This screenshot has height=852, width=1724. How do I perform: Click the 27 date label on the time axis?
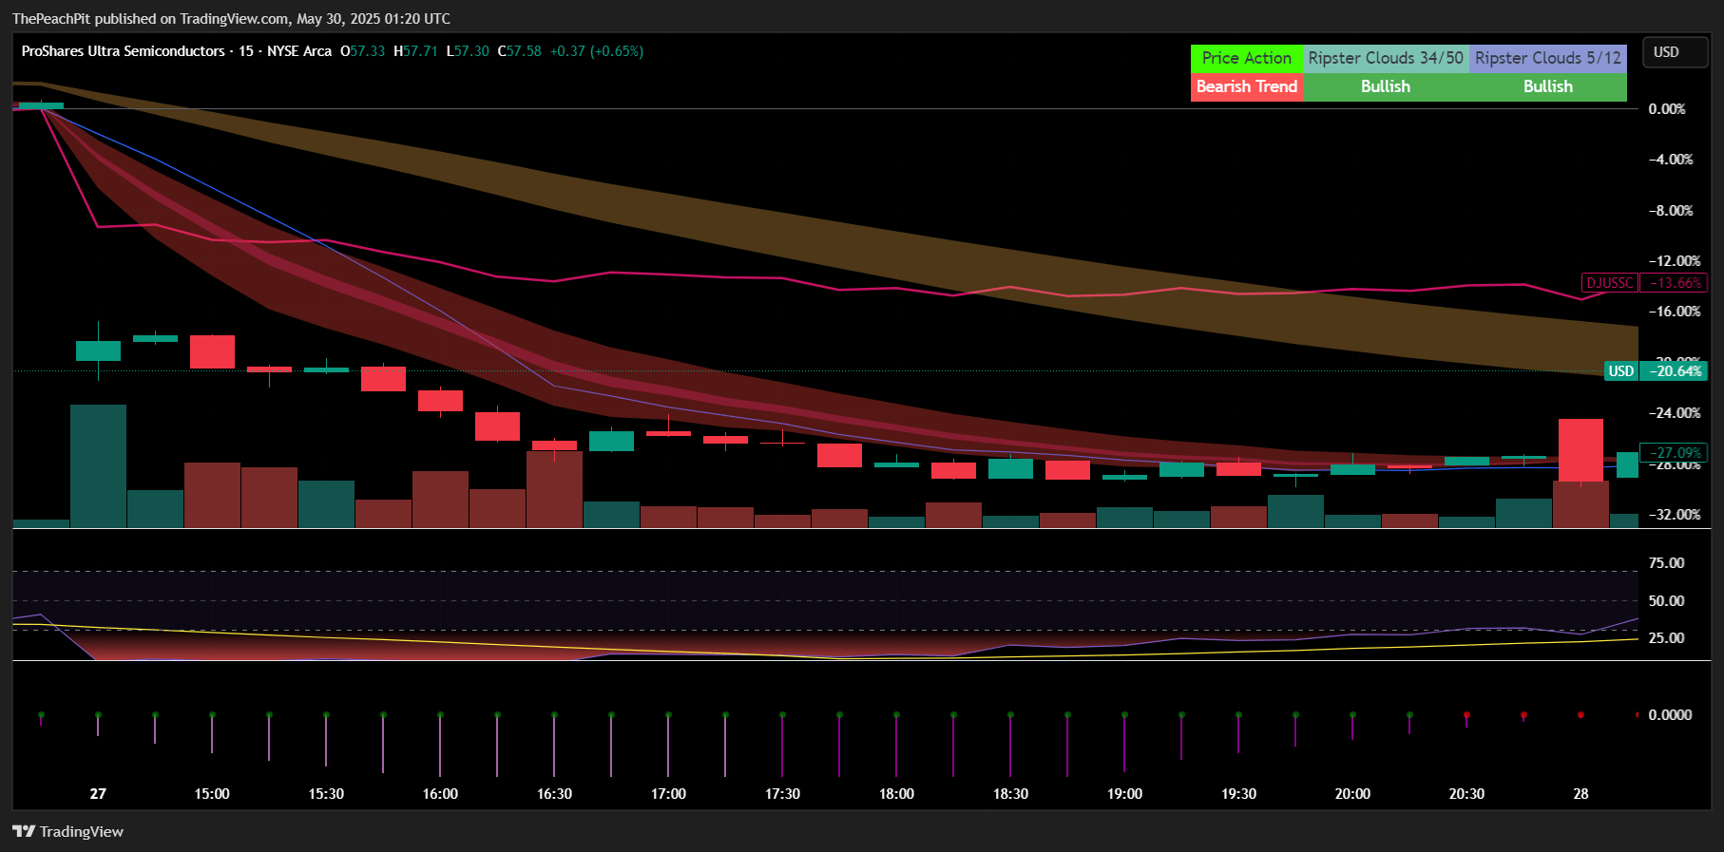[x=98, y=794]
